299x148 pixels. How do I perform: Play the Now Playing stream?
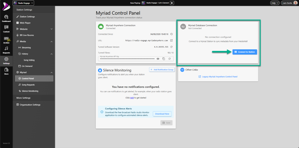click(x=172, y=3)
